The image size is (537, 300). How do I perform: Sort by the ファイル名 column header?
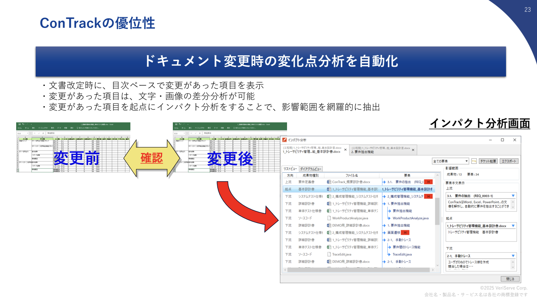tap(352, 175)
